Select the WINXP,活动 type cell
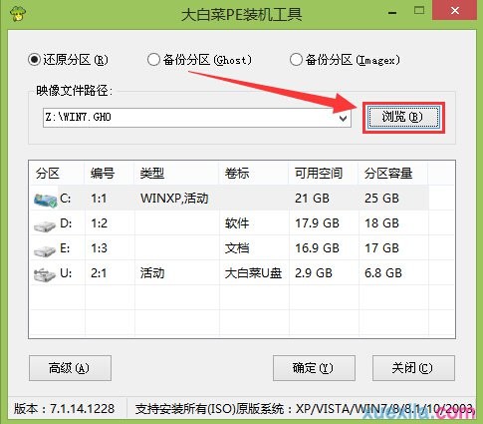Screen dimensions: 483x424 174,199
